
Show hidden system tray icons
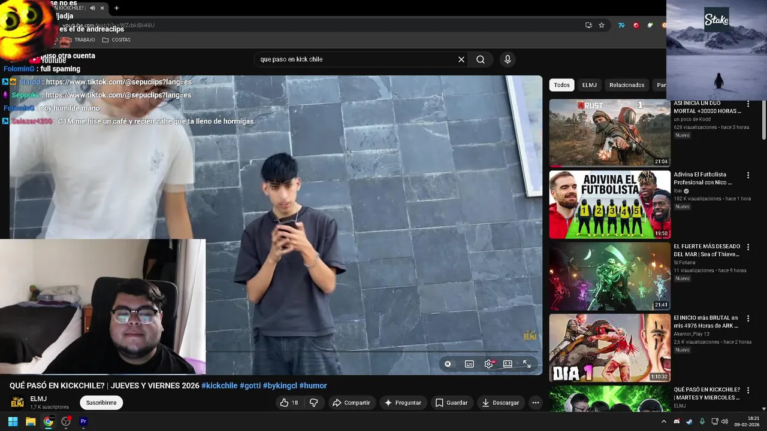tap(663, 421)
